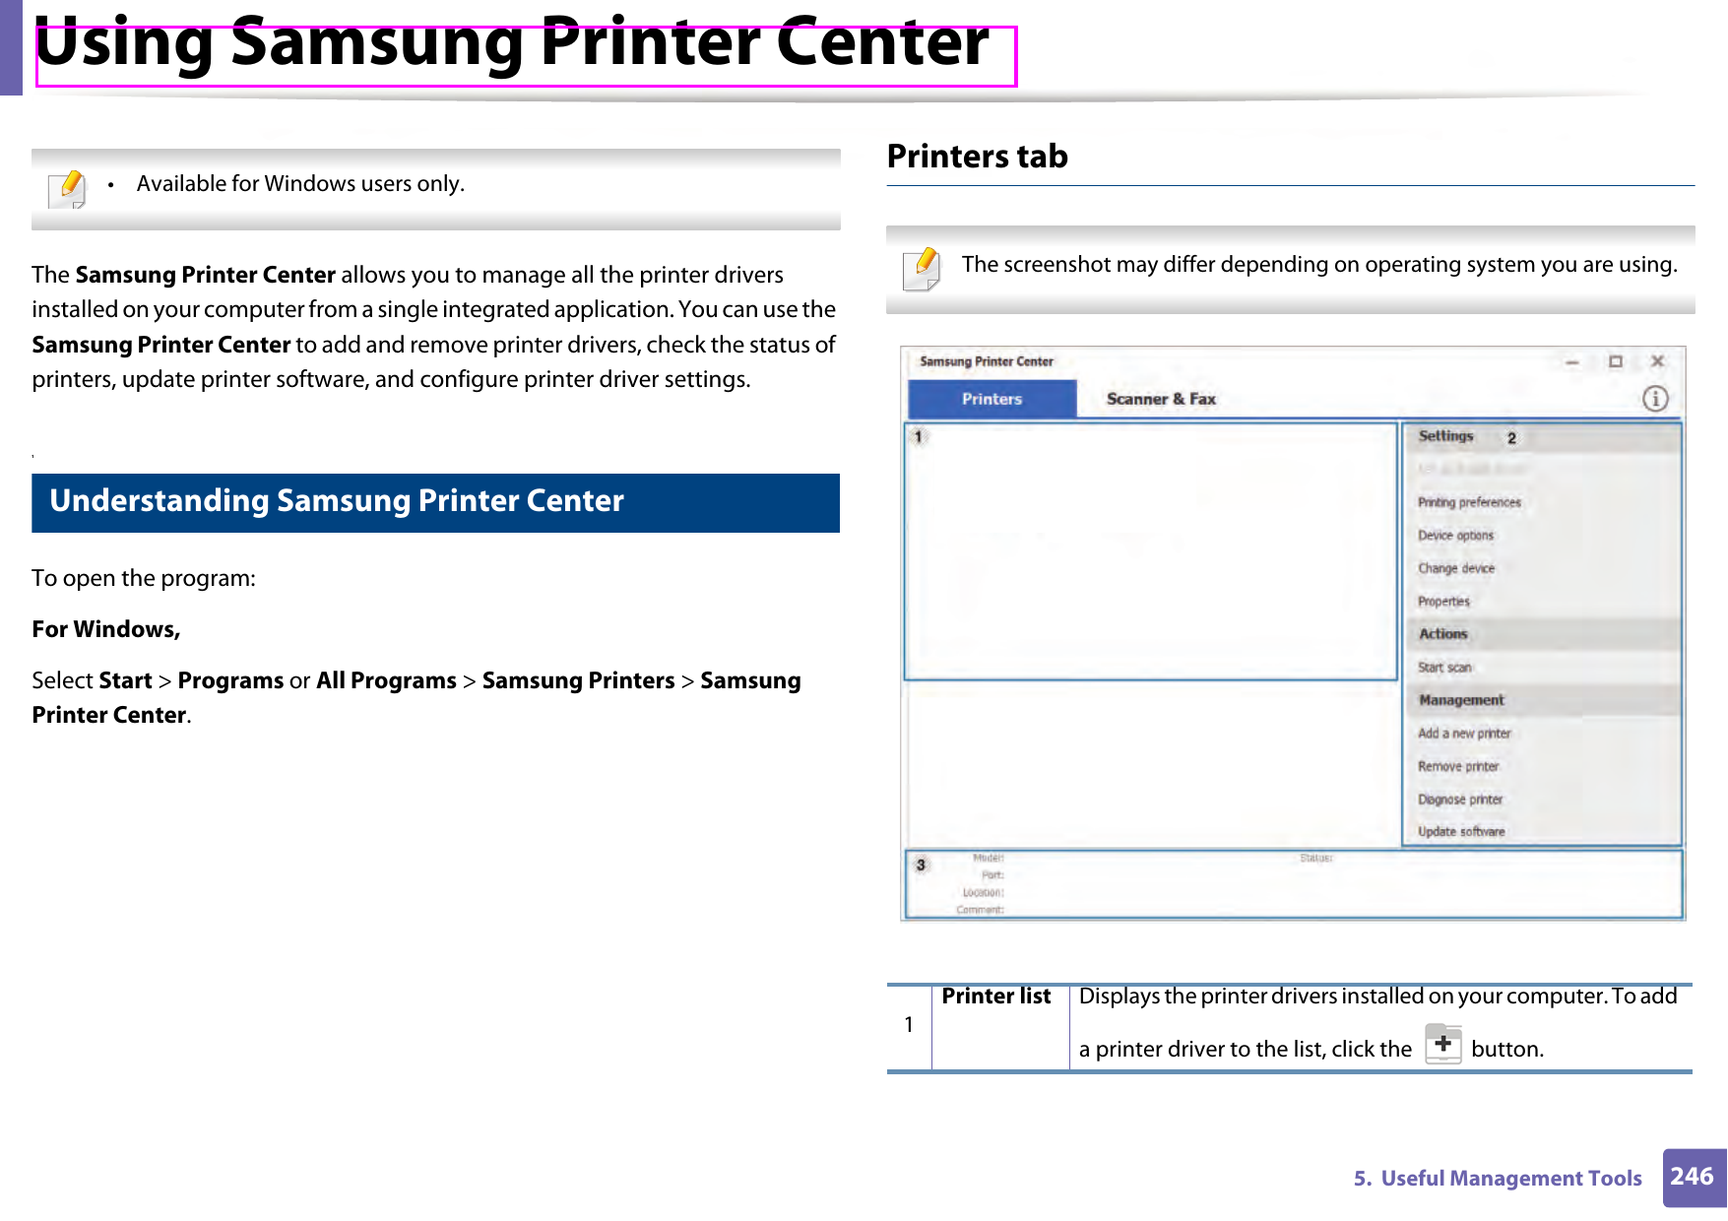Open Printing preferences
The height and width of the screenshot is (1221, 1728).
coord(1469,503)
